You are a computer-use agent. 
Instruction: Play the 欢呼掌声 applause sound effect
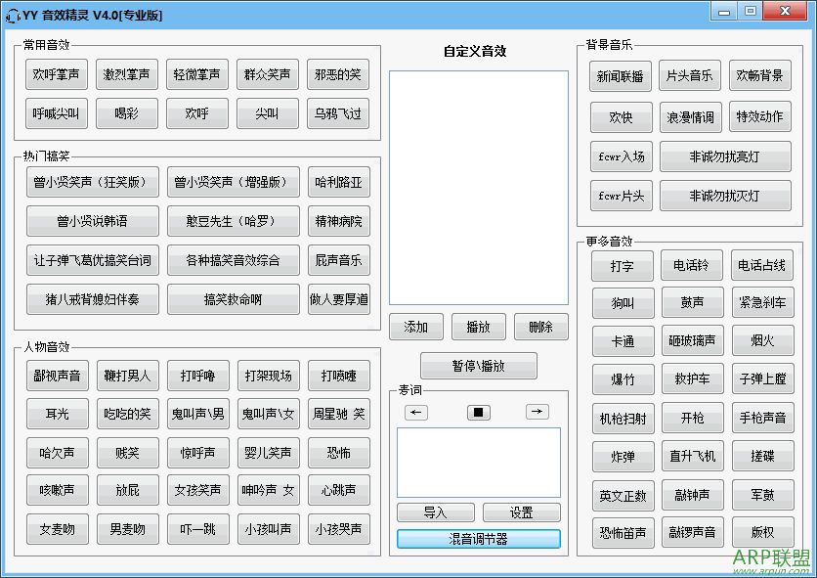tap(56, 73)
